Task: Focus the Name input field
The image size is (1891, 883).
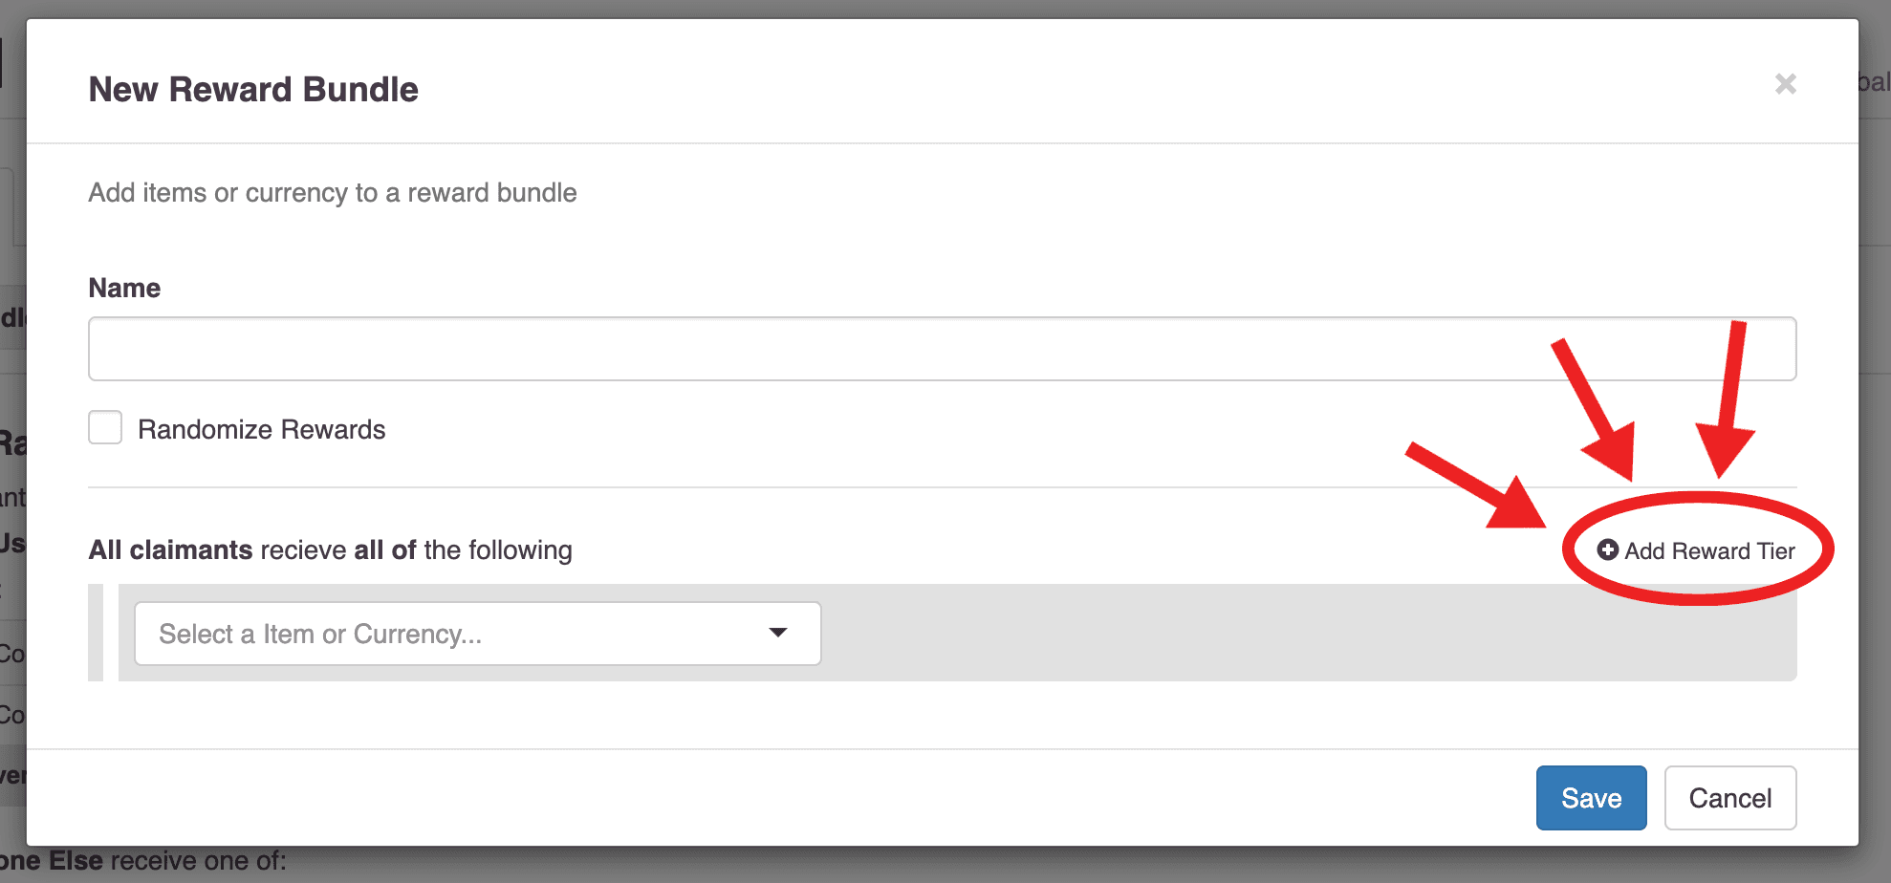Action: coord(942,349)
